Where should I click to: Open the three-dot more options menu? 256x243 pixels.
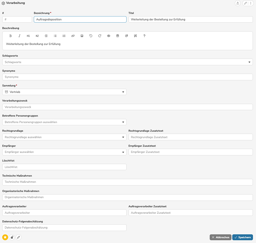tap(250, 3)
